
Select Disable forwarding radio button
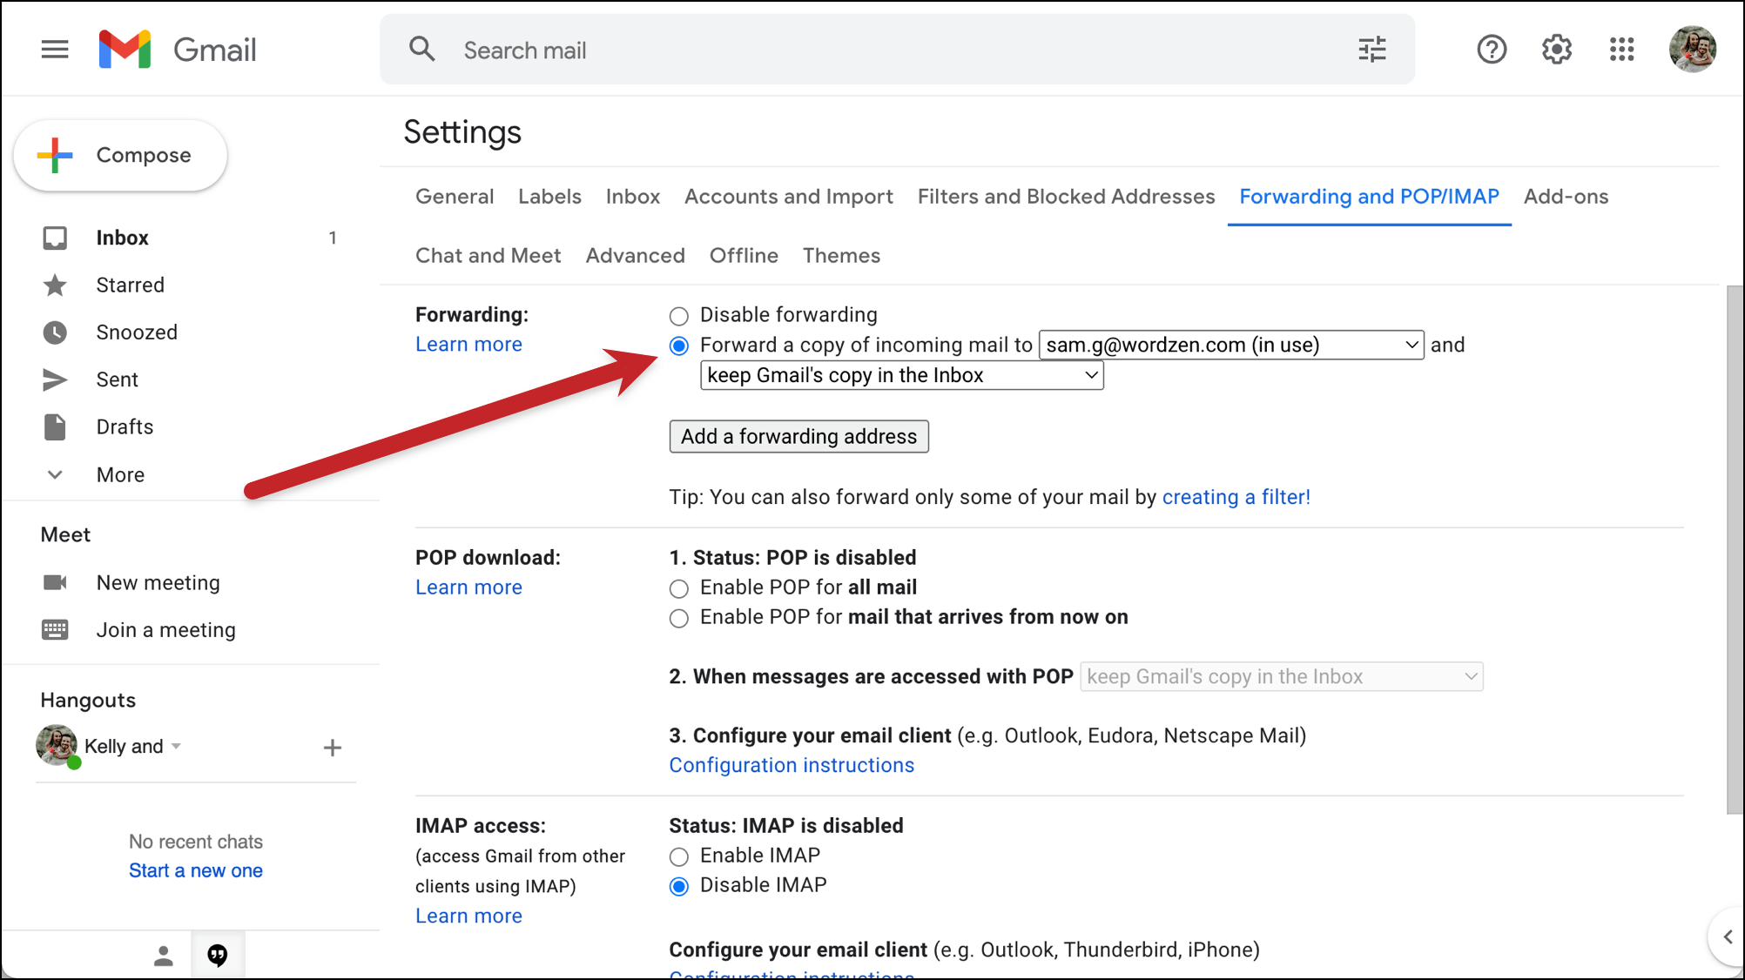[679, 316]
